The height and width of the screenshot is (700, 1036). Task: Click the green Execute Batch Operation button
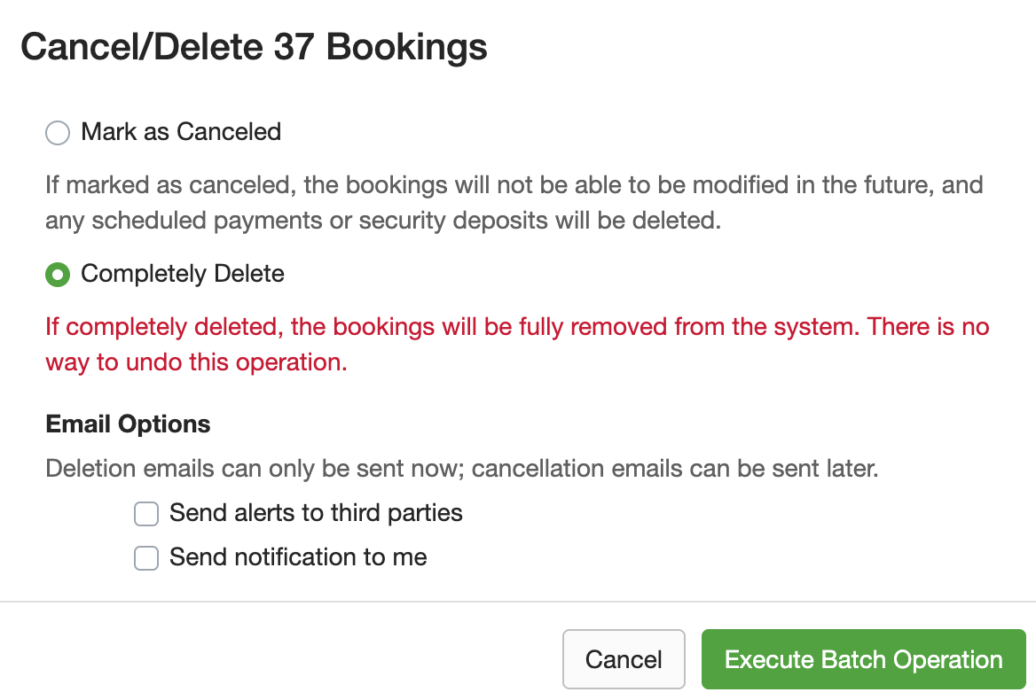pos(863,659)
